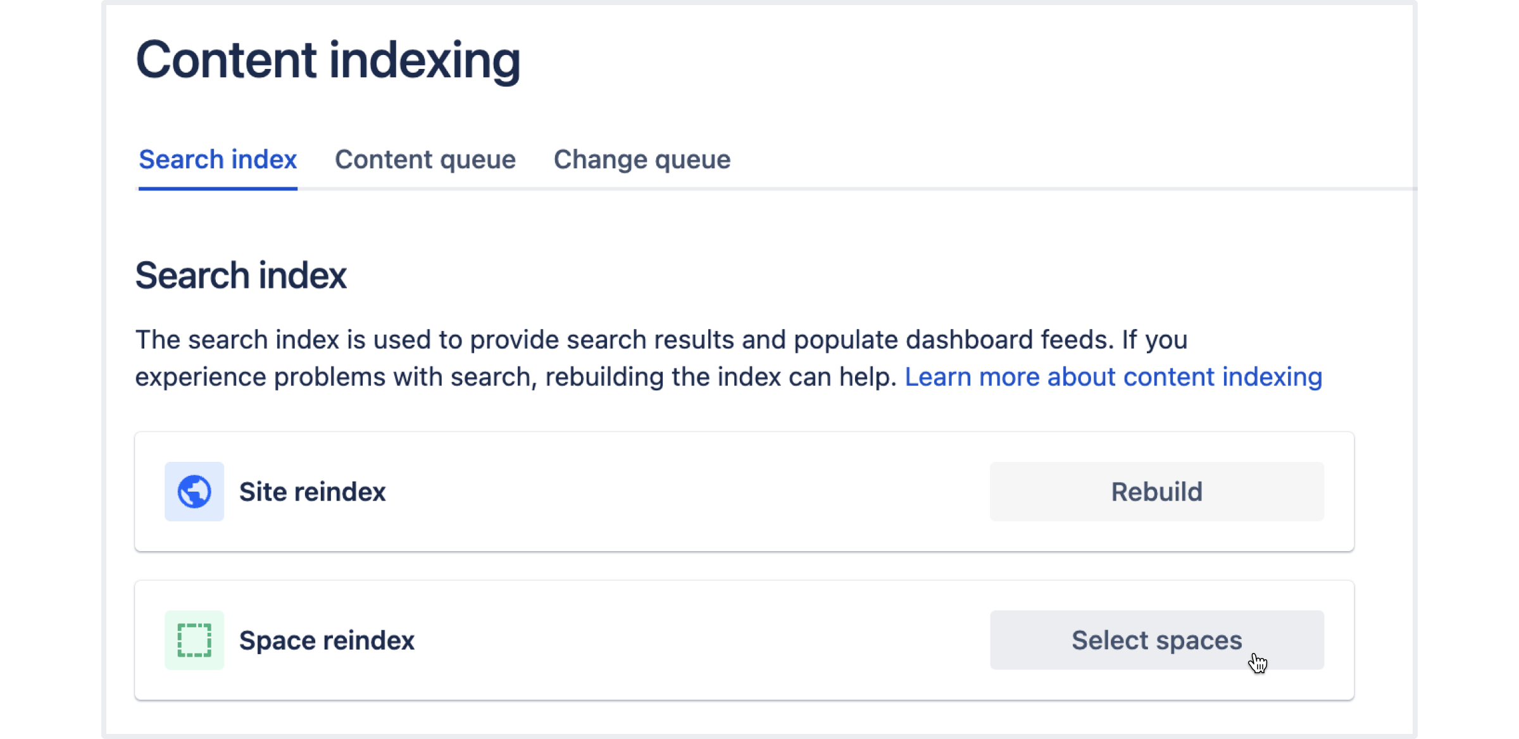1519x739 pixels.
Task: Follow the Learn more about content indexing link
Action: coord(1113,377)
